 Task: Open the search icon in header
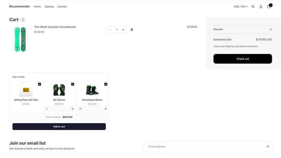253,6
